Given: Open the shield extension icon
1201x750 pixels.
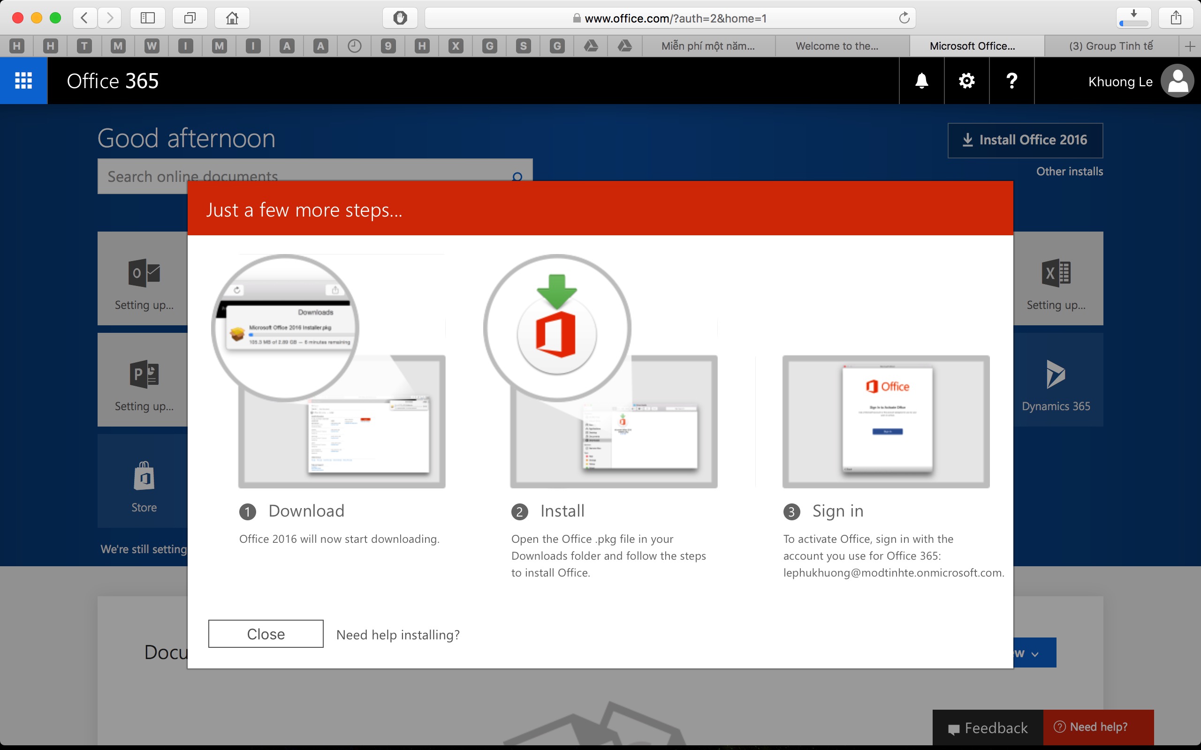Looking at the screenshot, I should click(400, 18).
